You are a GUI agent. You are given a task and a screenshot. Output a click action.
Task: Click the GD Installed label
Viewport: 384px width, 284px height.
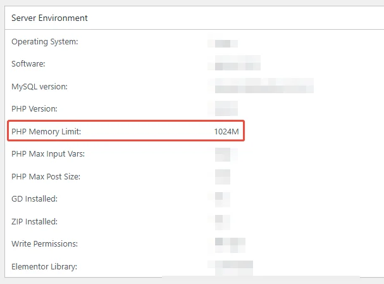tap(34, 199)
